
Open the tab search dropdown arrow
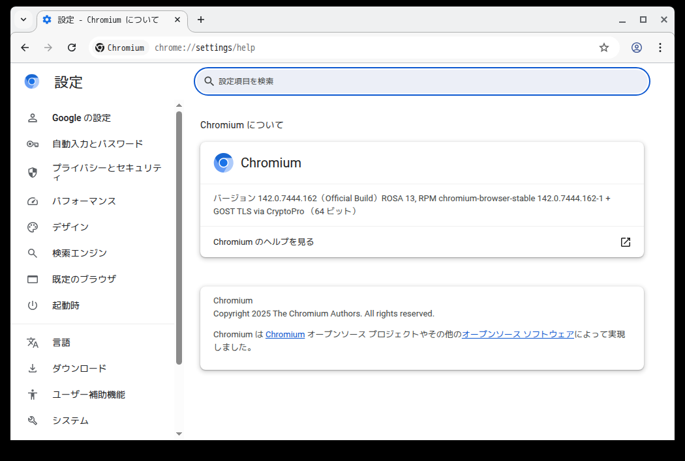click(23, 20)
